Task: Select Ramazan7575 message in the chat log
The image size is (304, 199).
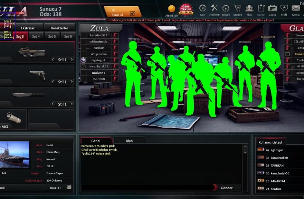Action: (98, 146)
